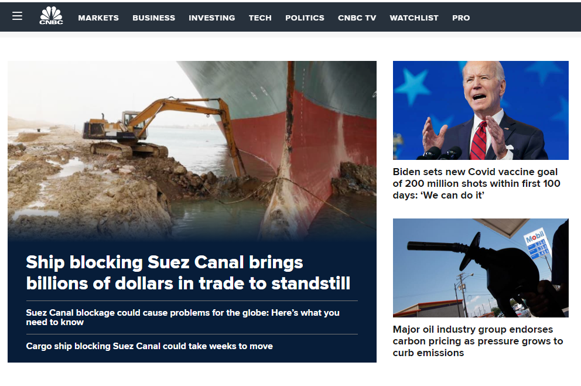Open the Watchlist page
The width and height of the screenshot is (581, 386).
pyautogui.click(x=414, y=18)
